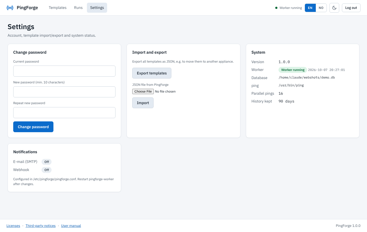Select the Settings tab

97,8
